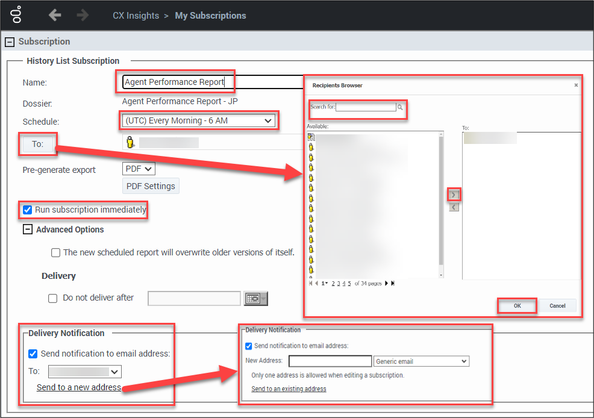Add selected recipient with right arrow button
This screenshot has height=418, width=594.
click(x=454, y=195)
